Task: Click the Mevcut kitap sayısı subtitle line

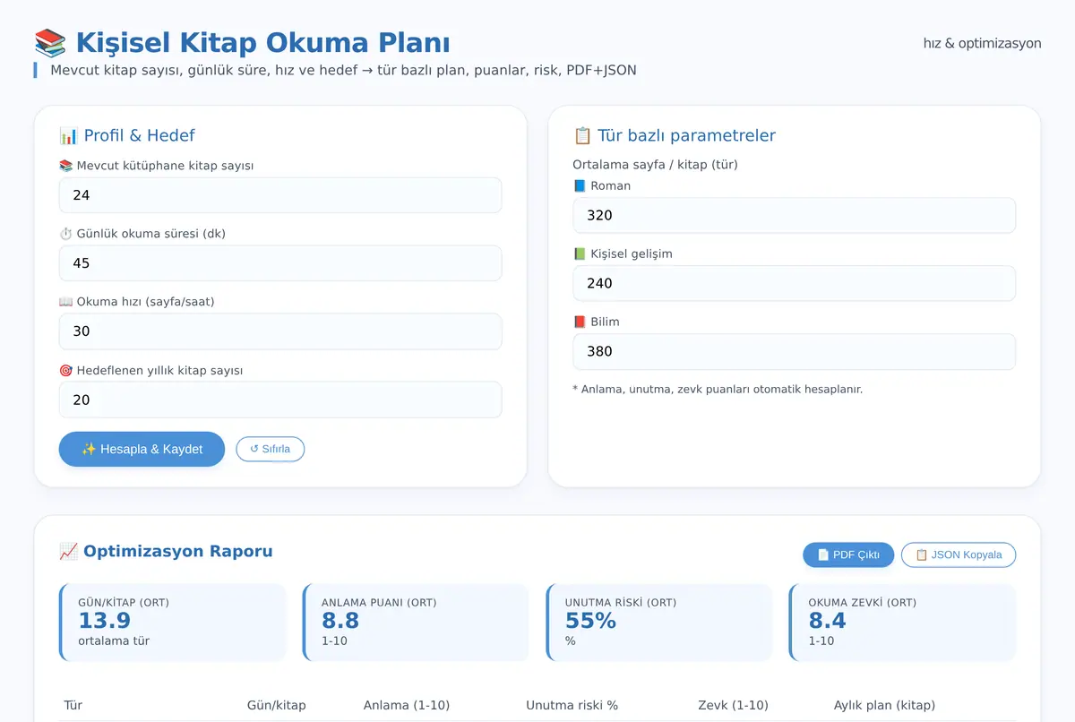Action: coord(343,70)
